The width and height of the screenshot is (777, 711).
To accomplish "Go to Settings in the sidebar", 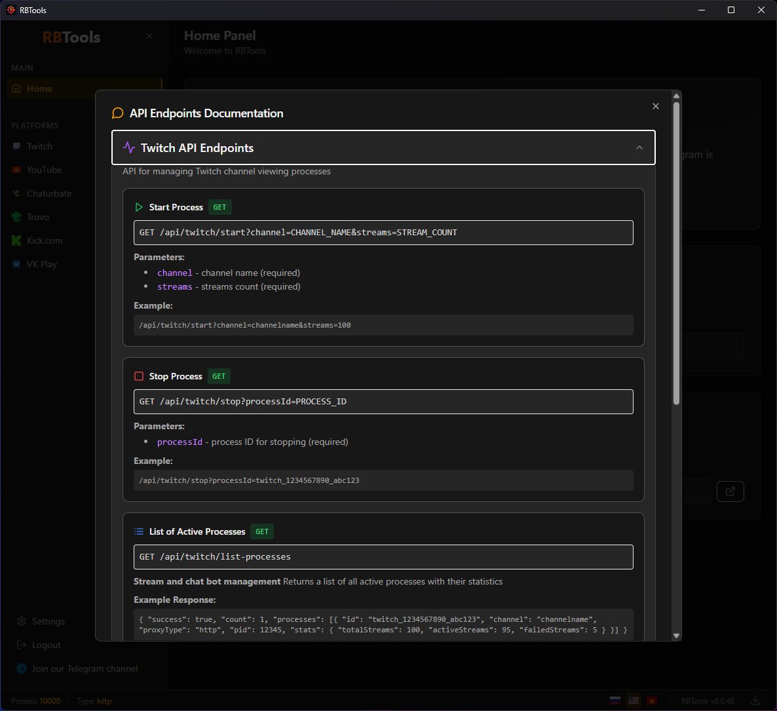I will point(48,621).
